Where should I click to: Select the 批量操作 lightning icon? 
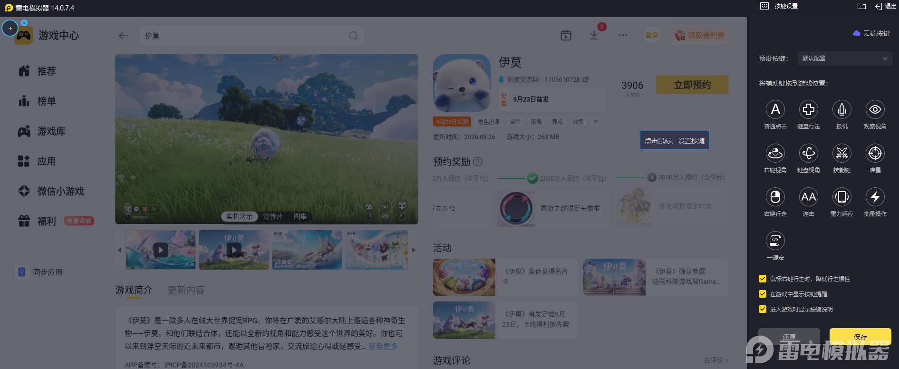[x=875, y=197]
